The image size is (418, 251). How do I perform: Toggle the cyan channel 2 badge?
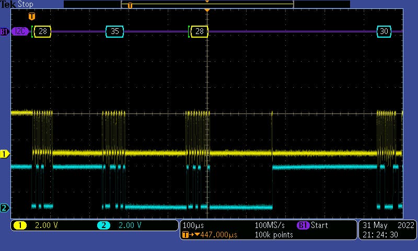[104, 225]
